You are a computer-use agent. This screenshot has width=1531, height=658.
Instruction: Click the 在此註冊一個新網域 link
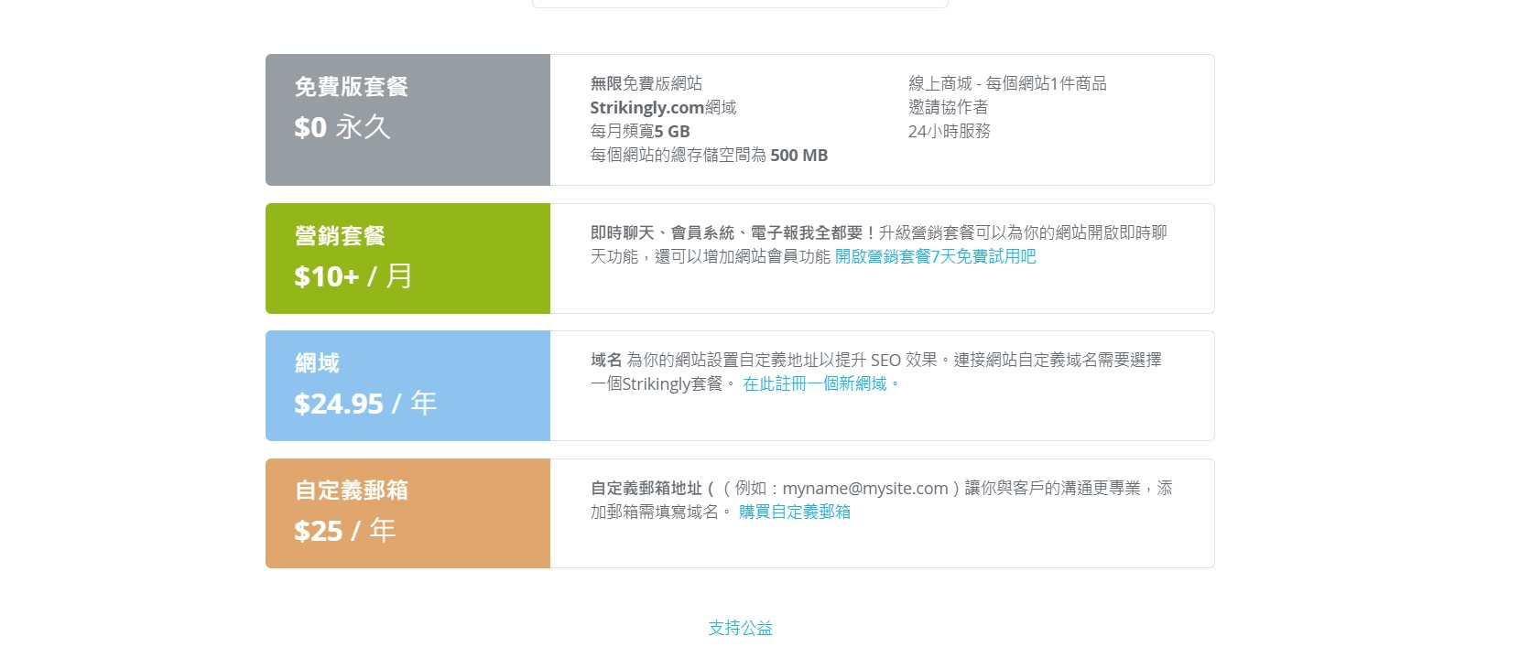[820, 384]
